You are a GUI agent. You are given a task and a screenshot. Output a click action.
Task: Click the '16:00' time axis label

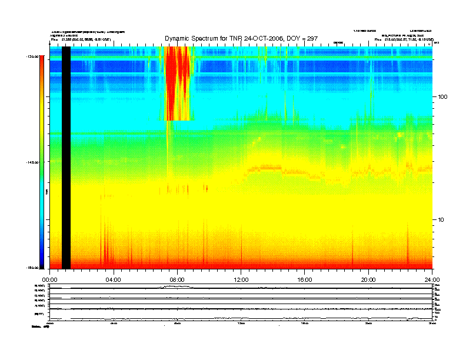(x=305, y=280)
